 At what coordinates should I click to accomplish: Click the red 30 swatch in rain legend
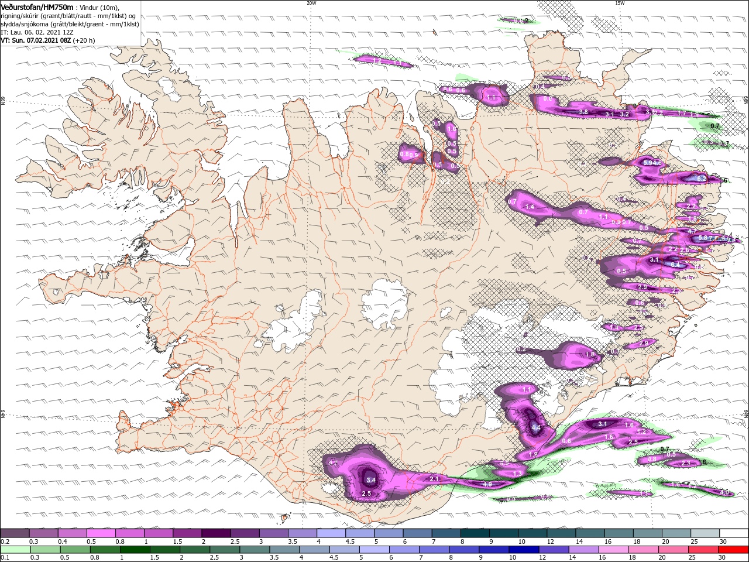[x=734, y=549]
